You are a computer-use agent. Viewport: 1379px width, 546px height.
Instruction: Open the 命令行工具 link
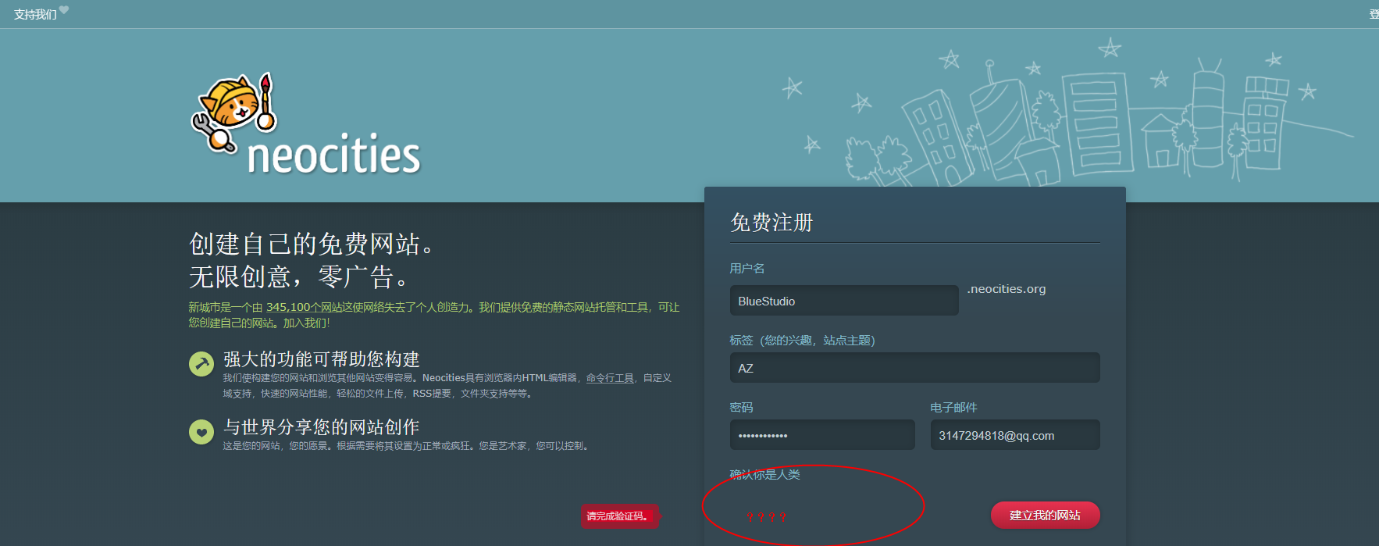click(610, 378)
